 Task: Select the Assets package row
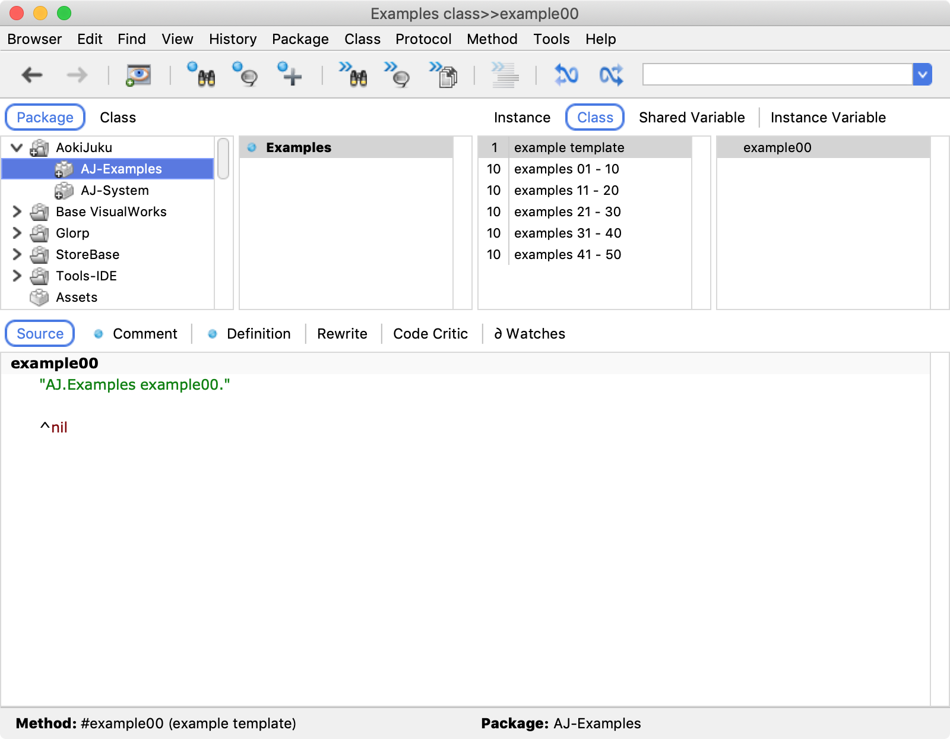[x=107, y=297]
